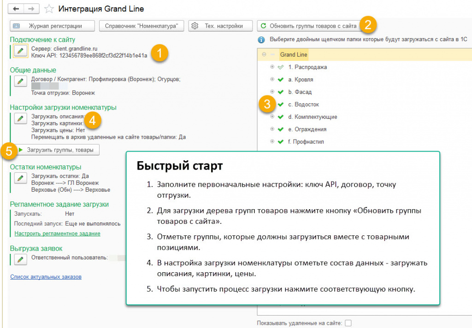Expand the 1. Распродажа group
The image size is (472, 328).
272,67
